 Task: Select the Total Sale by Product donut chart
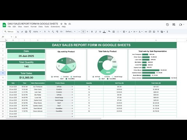(x=107, y=65)
